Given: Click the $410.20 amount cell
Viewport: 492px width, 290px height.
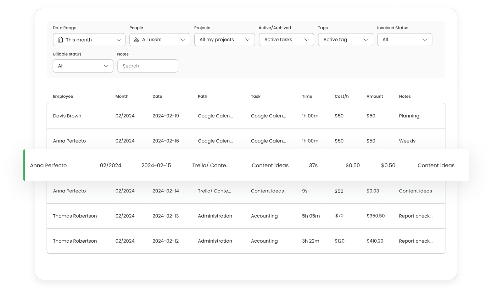Looking at the screenshot, I should tap(375, 241).
